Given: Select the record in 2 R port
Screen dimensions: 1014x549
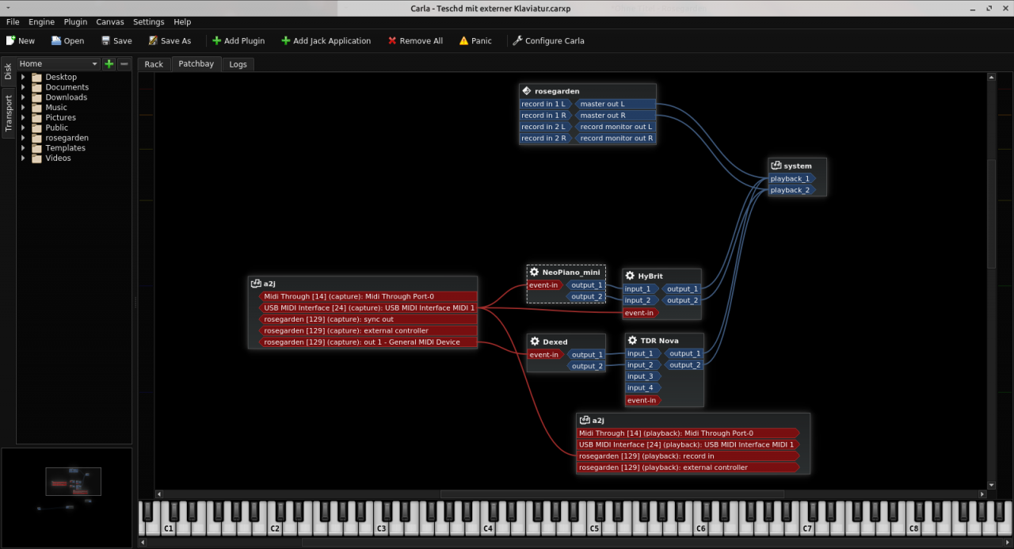Looking at the screenshot, I should click(x=546, y=138).
